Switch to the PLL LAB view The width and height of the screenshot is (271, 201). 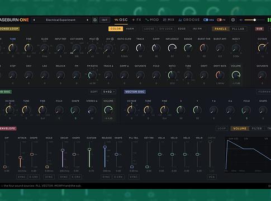(x=238, y=28)
